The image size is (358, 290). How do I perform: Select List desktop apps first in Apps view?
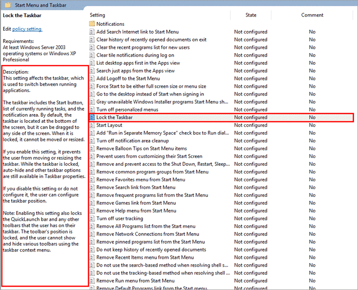(x=138, y=63)
